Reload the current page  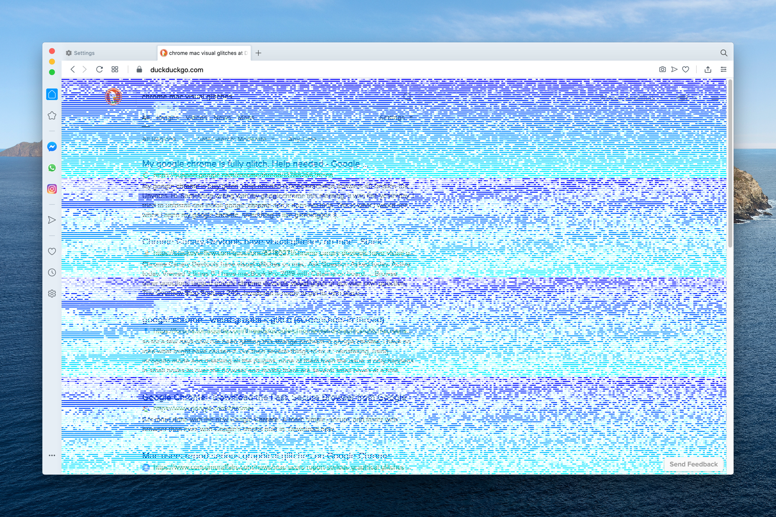pos(99,69)
